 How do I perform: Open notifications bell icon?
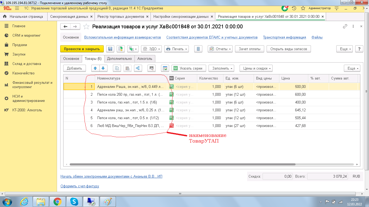pyautogui.click(x=285, y=8)
